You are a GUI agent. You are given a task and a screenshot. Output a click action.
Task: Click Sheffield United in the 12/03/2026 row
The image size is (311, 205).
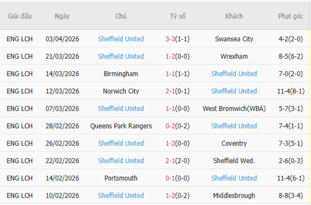click(x=234, y=91)
